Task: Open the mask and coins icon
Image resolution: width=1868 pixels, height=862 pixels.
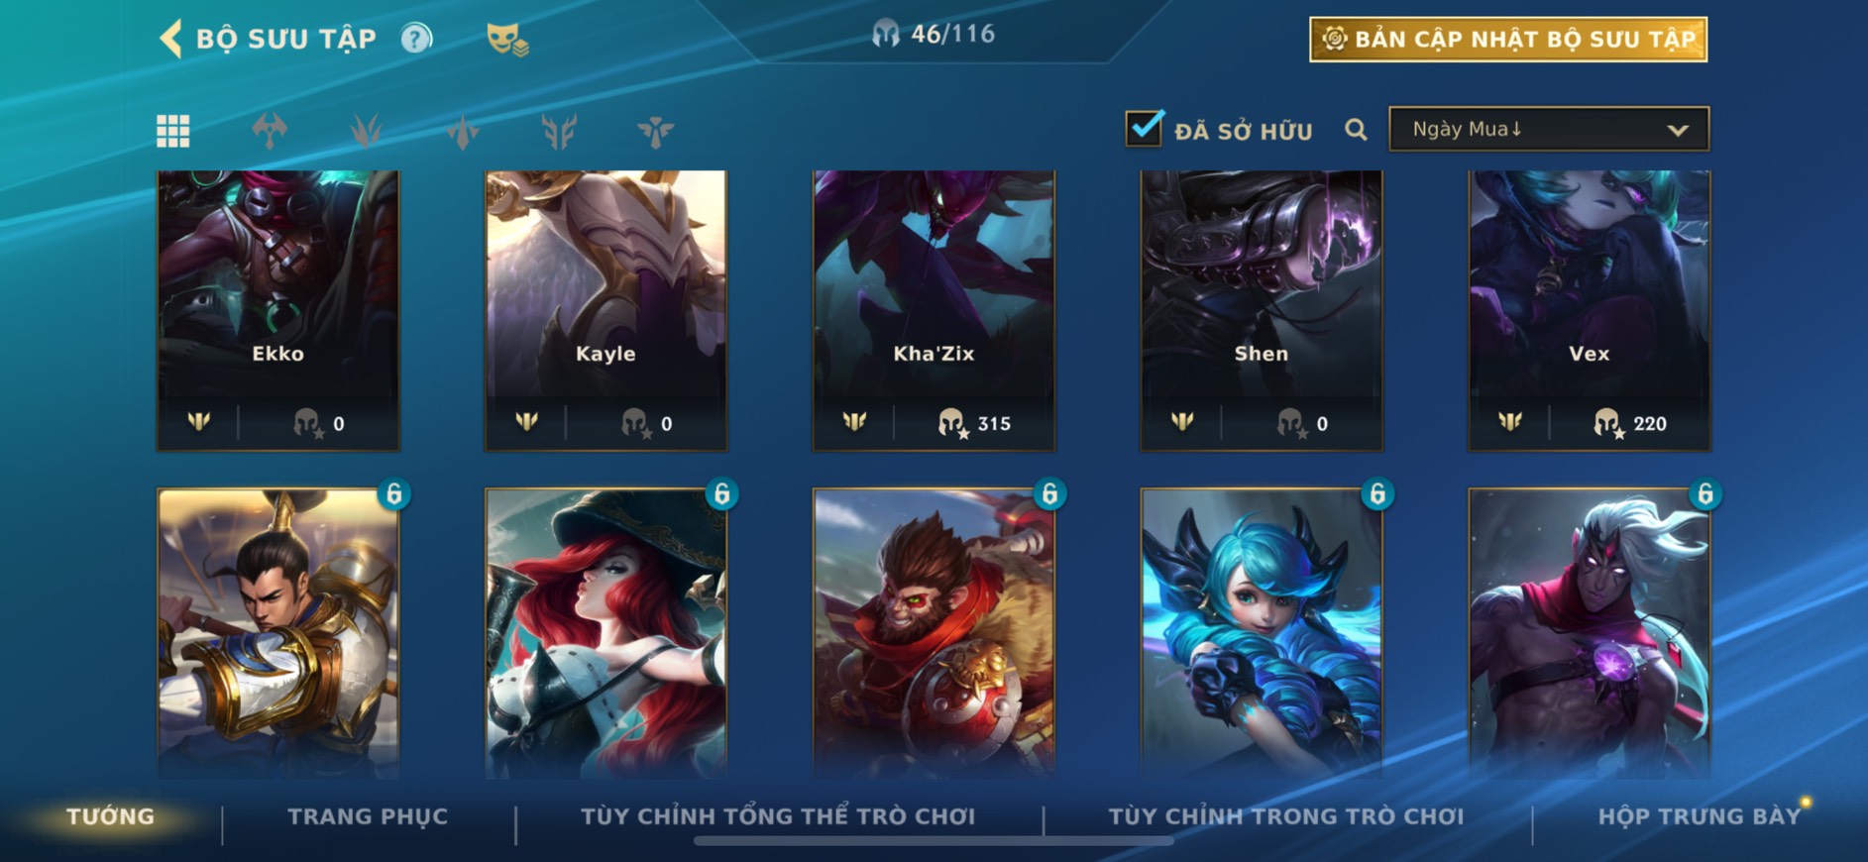Action: click(x=507, y=40)
